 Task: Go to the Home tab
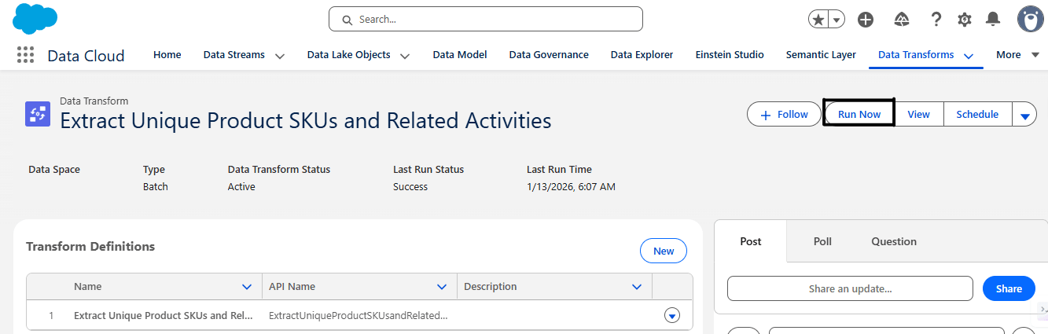[x=167, y=55]
